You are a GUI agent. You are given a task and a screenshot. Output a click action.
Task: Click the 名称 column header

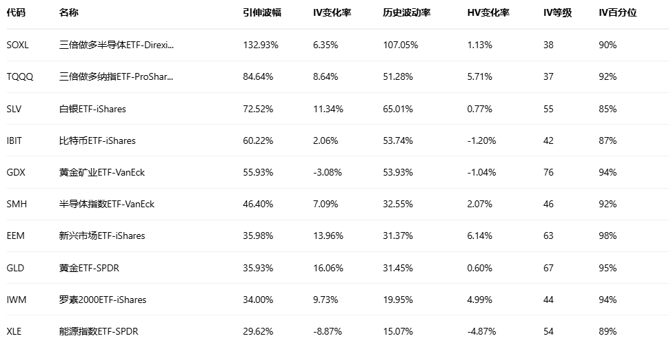tap(68, 13)
